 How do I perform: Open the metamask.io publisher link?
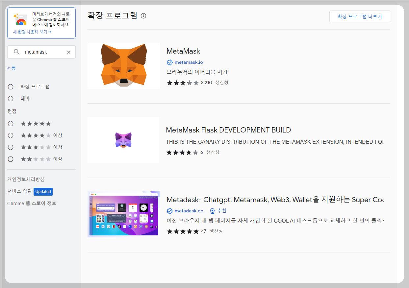tap(189, 62)
